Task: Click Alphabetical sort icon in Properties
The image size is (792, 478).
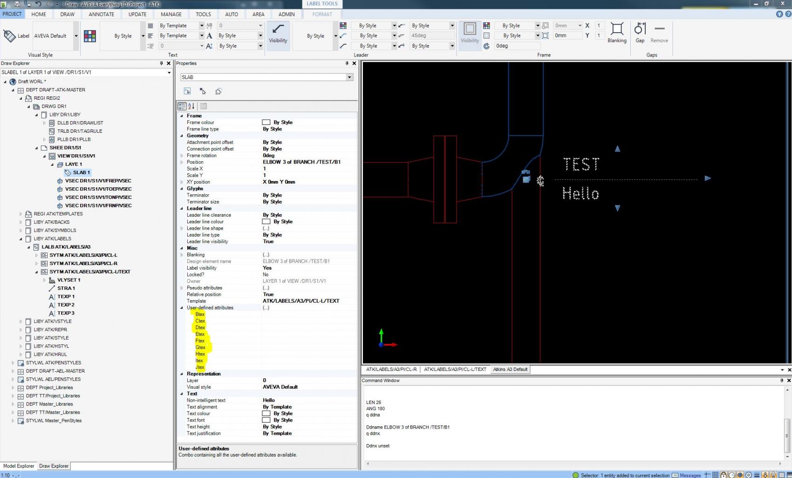Action: coord(191,106)
